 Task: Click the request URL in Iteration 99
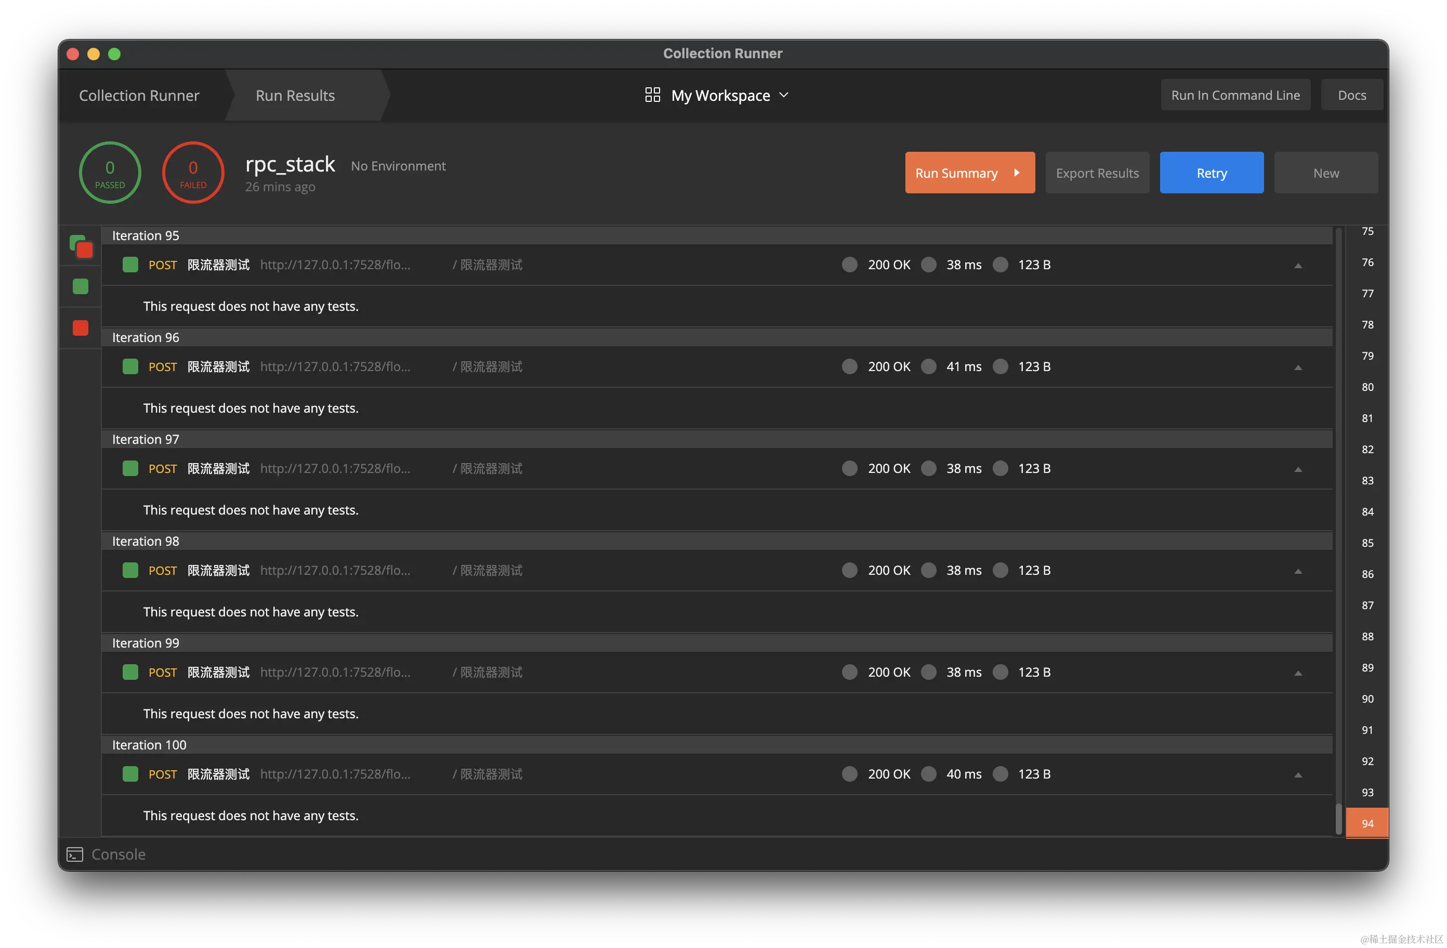point(335,672)
